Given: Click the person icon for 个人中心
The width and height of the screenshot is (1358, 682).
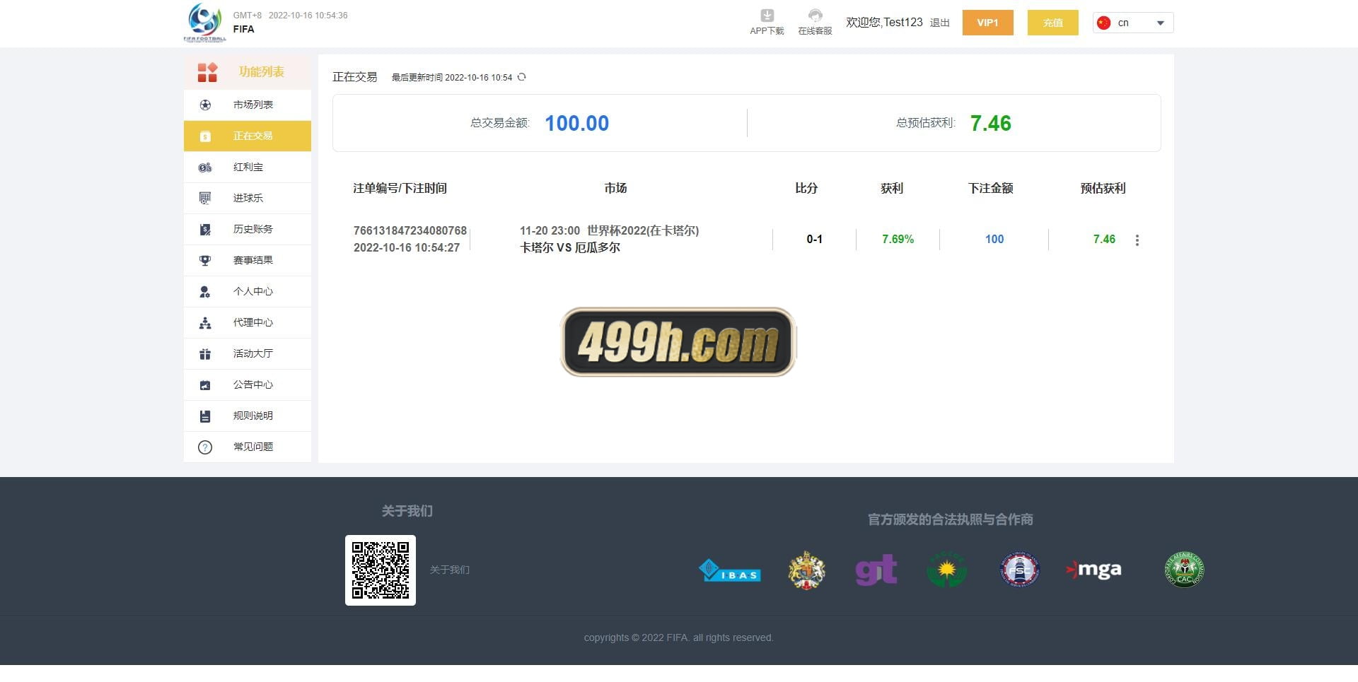Looking at the screenshot, I should click(x=205, y=291).
